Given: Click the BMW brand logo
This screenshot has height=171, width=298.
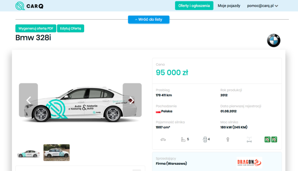Looking at the screenshot, I should [x=273, y=41].
